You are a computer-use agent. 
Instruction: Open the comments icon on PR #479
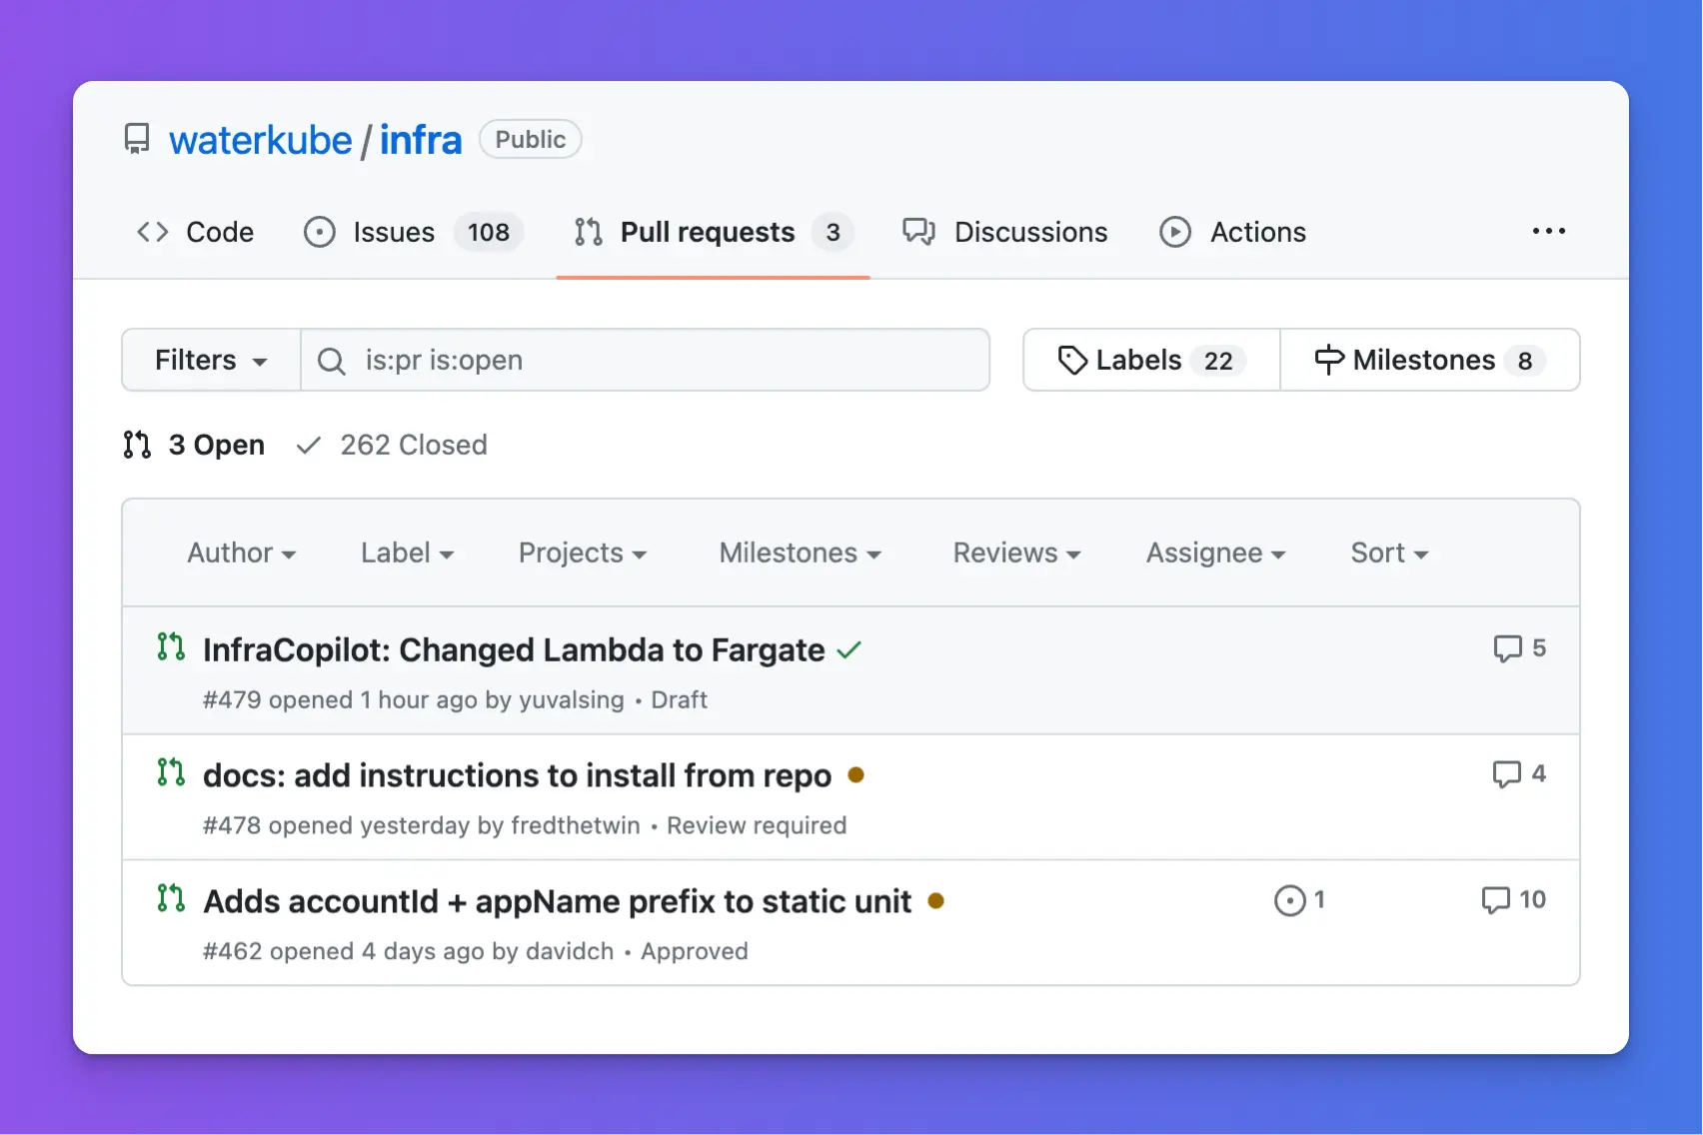click(1507, 647)
